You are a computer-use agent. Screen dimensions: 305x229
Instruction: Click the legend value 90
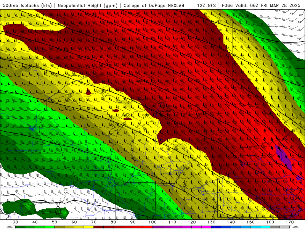coord(133,222)
